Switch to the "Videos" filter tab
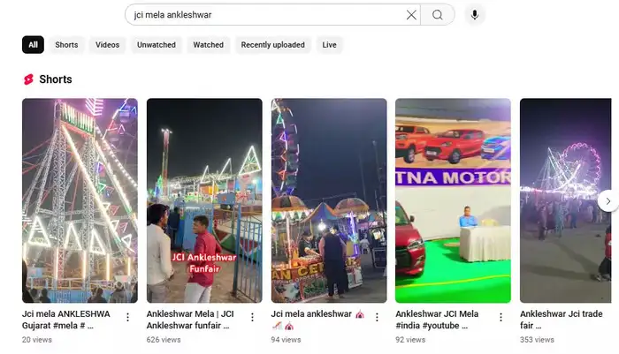The width and height of the screenshot is (619, 354). coord(107,45)
